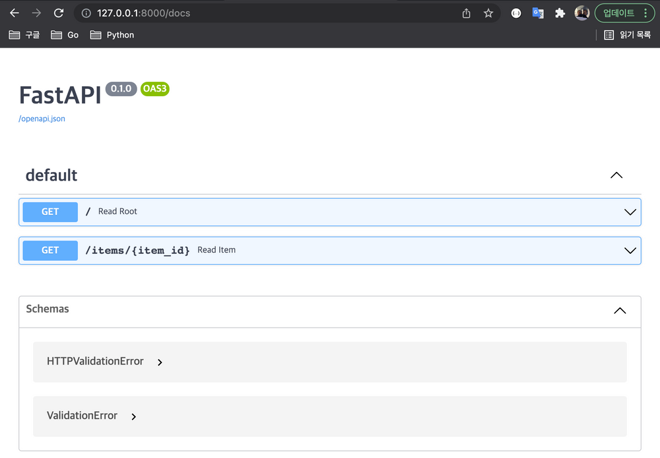
Task: Open the user profile avatar
Action: point(581,13)
